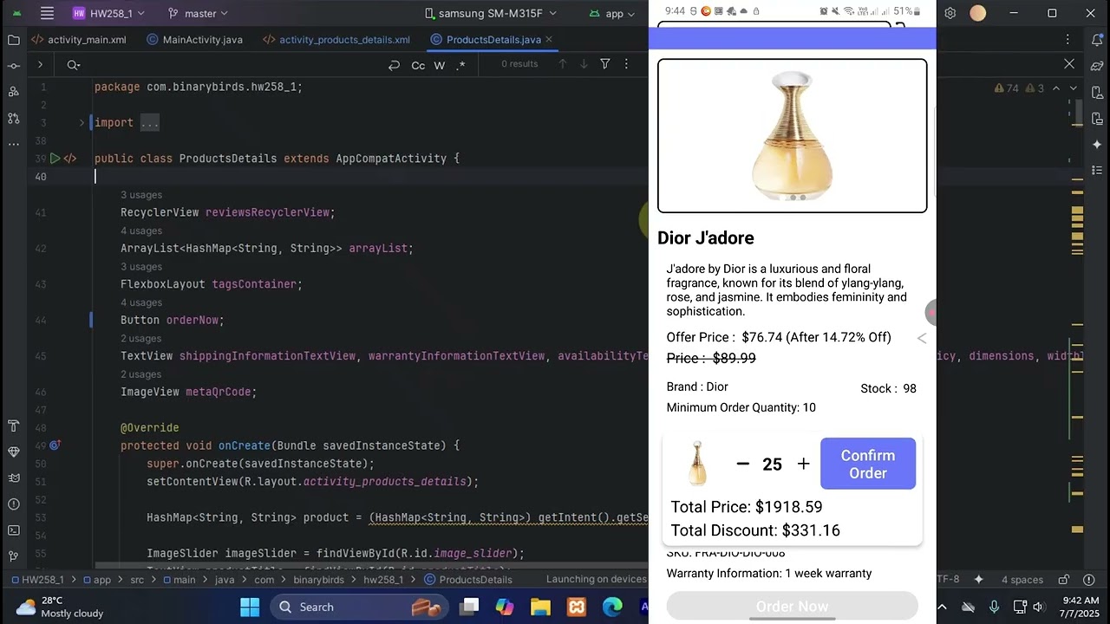Open weather widget showing 28°C
This screenshot has height=624, width=1110.
[59, 607]
